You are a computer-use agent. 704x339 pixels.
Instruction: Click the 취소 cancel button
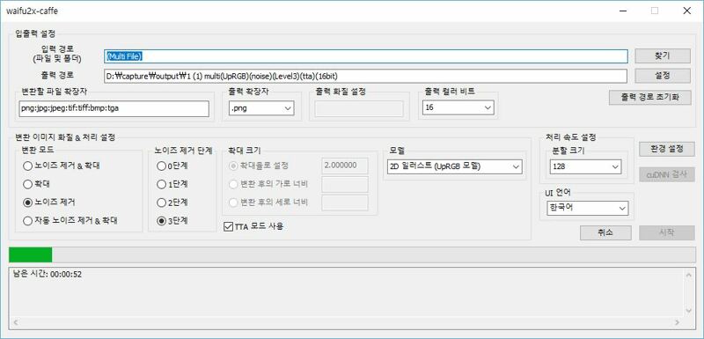[x=605, y=232]
